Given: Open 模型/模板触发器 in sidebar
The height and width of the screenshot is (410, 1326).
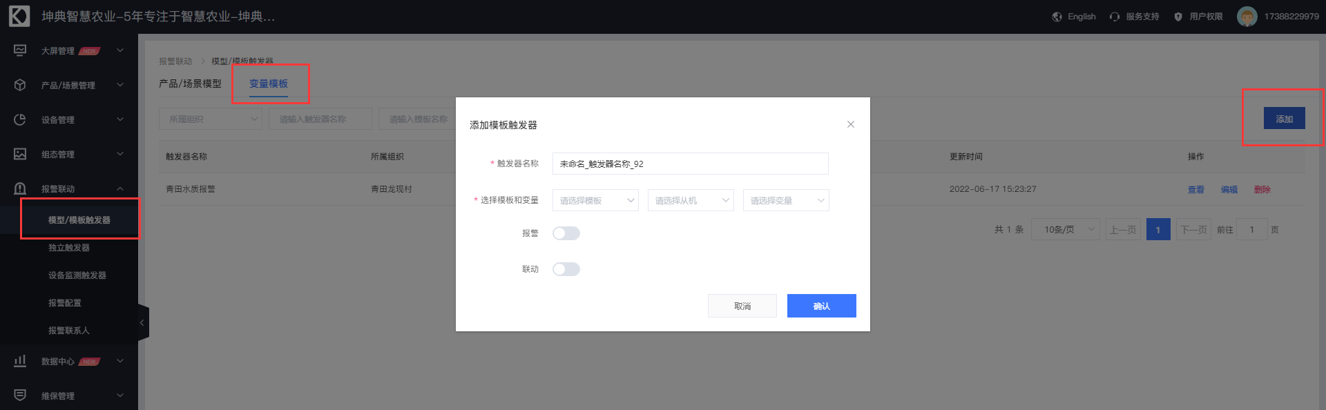Looking at the screenshot, I should [x=79, y=219].
